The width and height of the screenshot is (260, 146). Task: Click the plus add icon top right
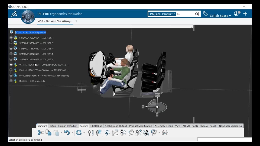[245, 14]
